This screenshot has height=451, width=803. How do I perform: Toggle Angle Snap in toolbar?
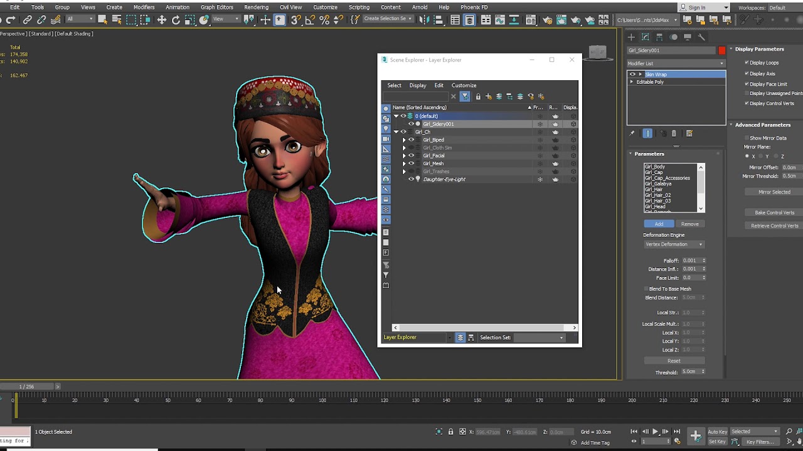click(310, 20)
